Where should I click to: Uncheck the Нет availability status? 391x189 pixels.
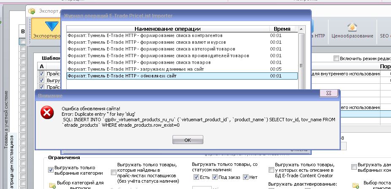click(245, 177)
